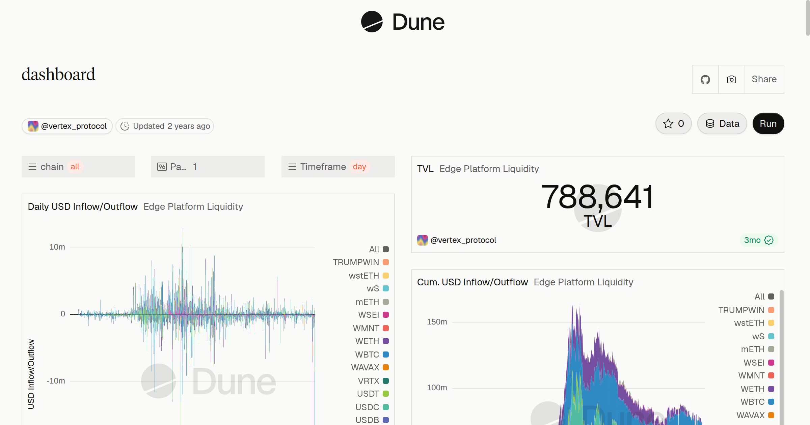The height and width of the screenshot is (425, 810).
Task: Open the chain filter dropdown
Action: [x=78, y=167]
